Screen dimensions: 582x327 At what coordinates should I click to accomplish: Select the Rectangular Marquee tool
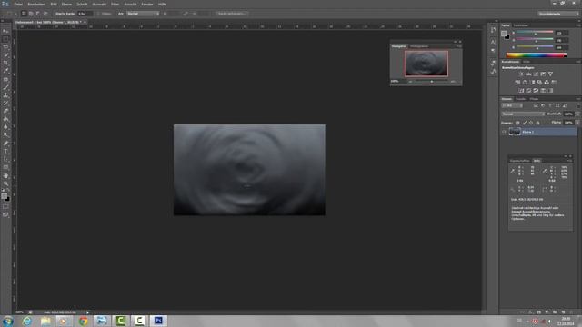pos(5,39)
